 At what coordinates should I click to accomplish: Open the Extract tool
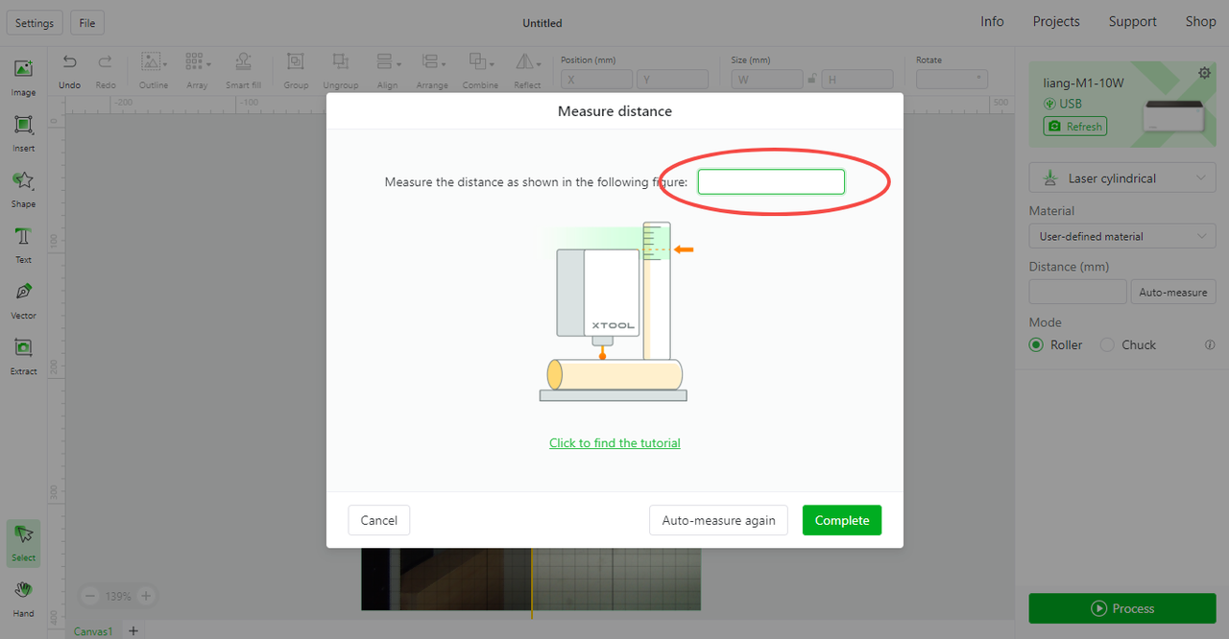point(23,348)
